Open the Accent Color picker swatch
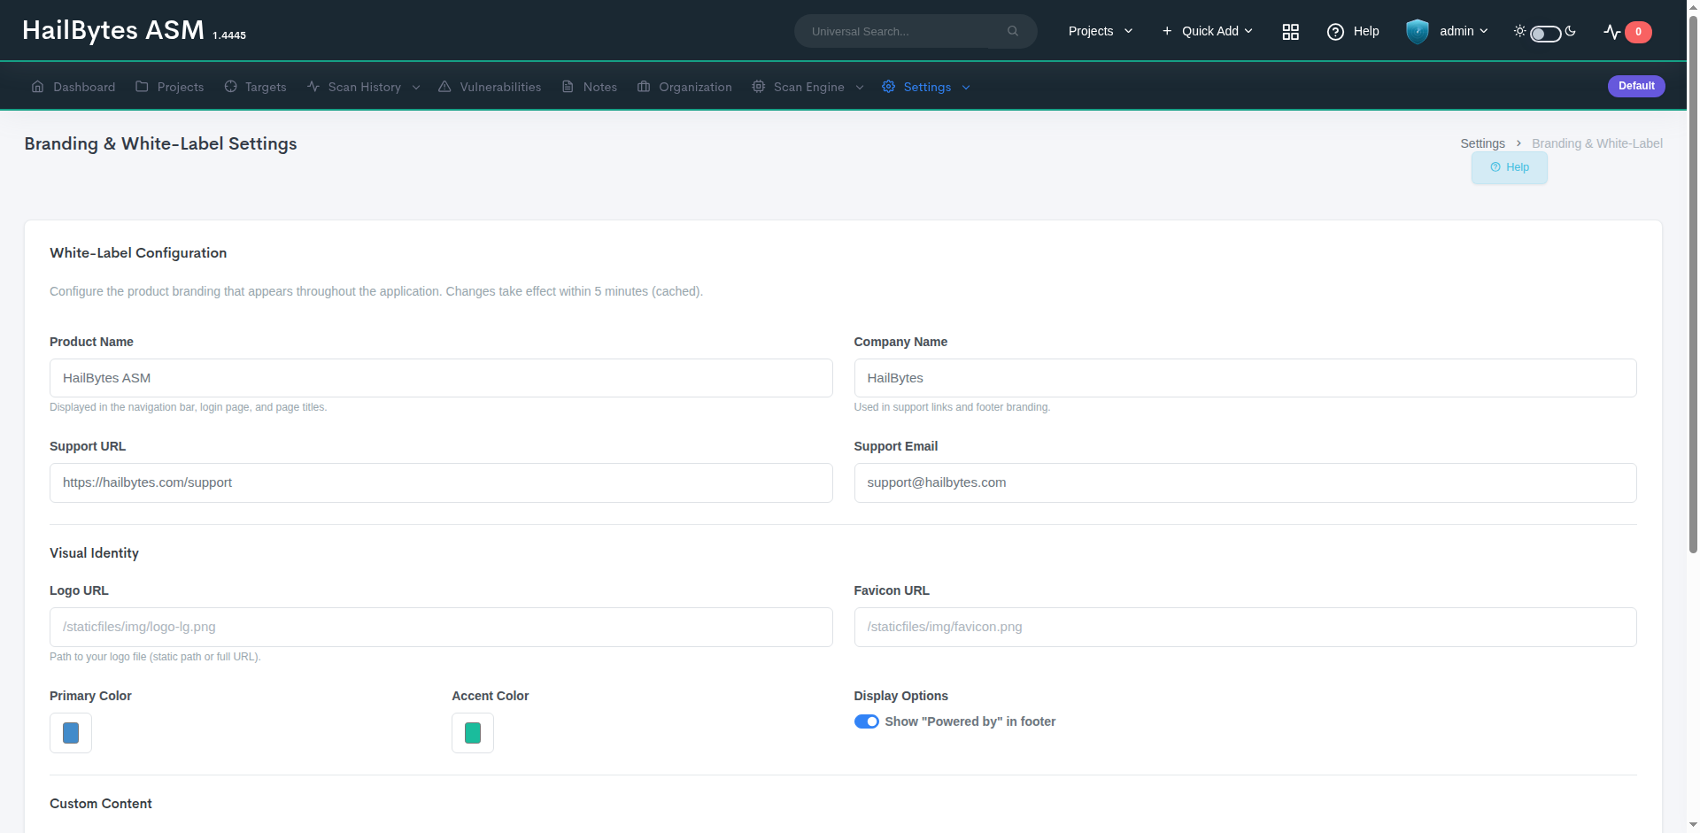This screenshot has height=833, width=1700. pos(473,733)
